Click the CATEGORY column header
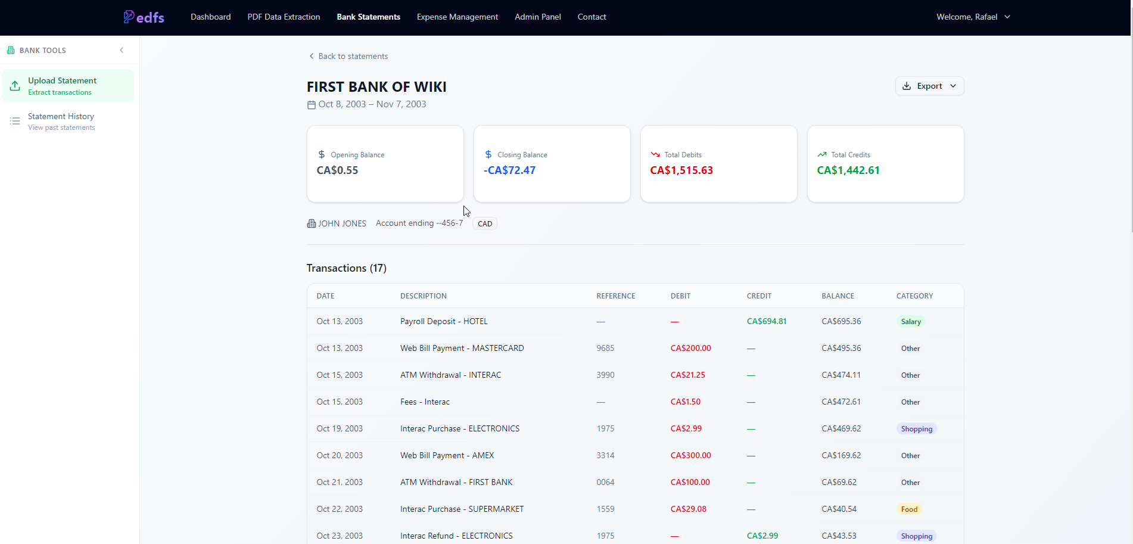Image resolution: width=1133 pixels, height=544 pixels. click(x=914, y=296)
